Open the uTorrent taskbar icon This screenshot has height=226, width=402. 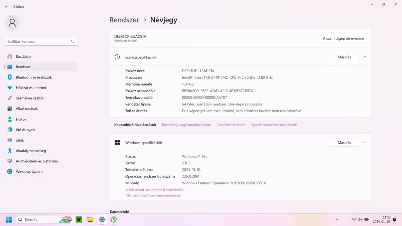[114, 220]
